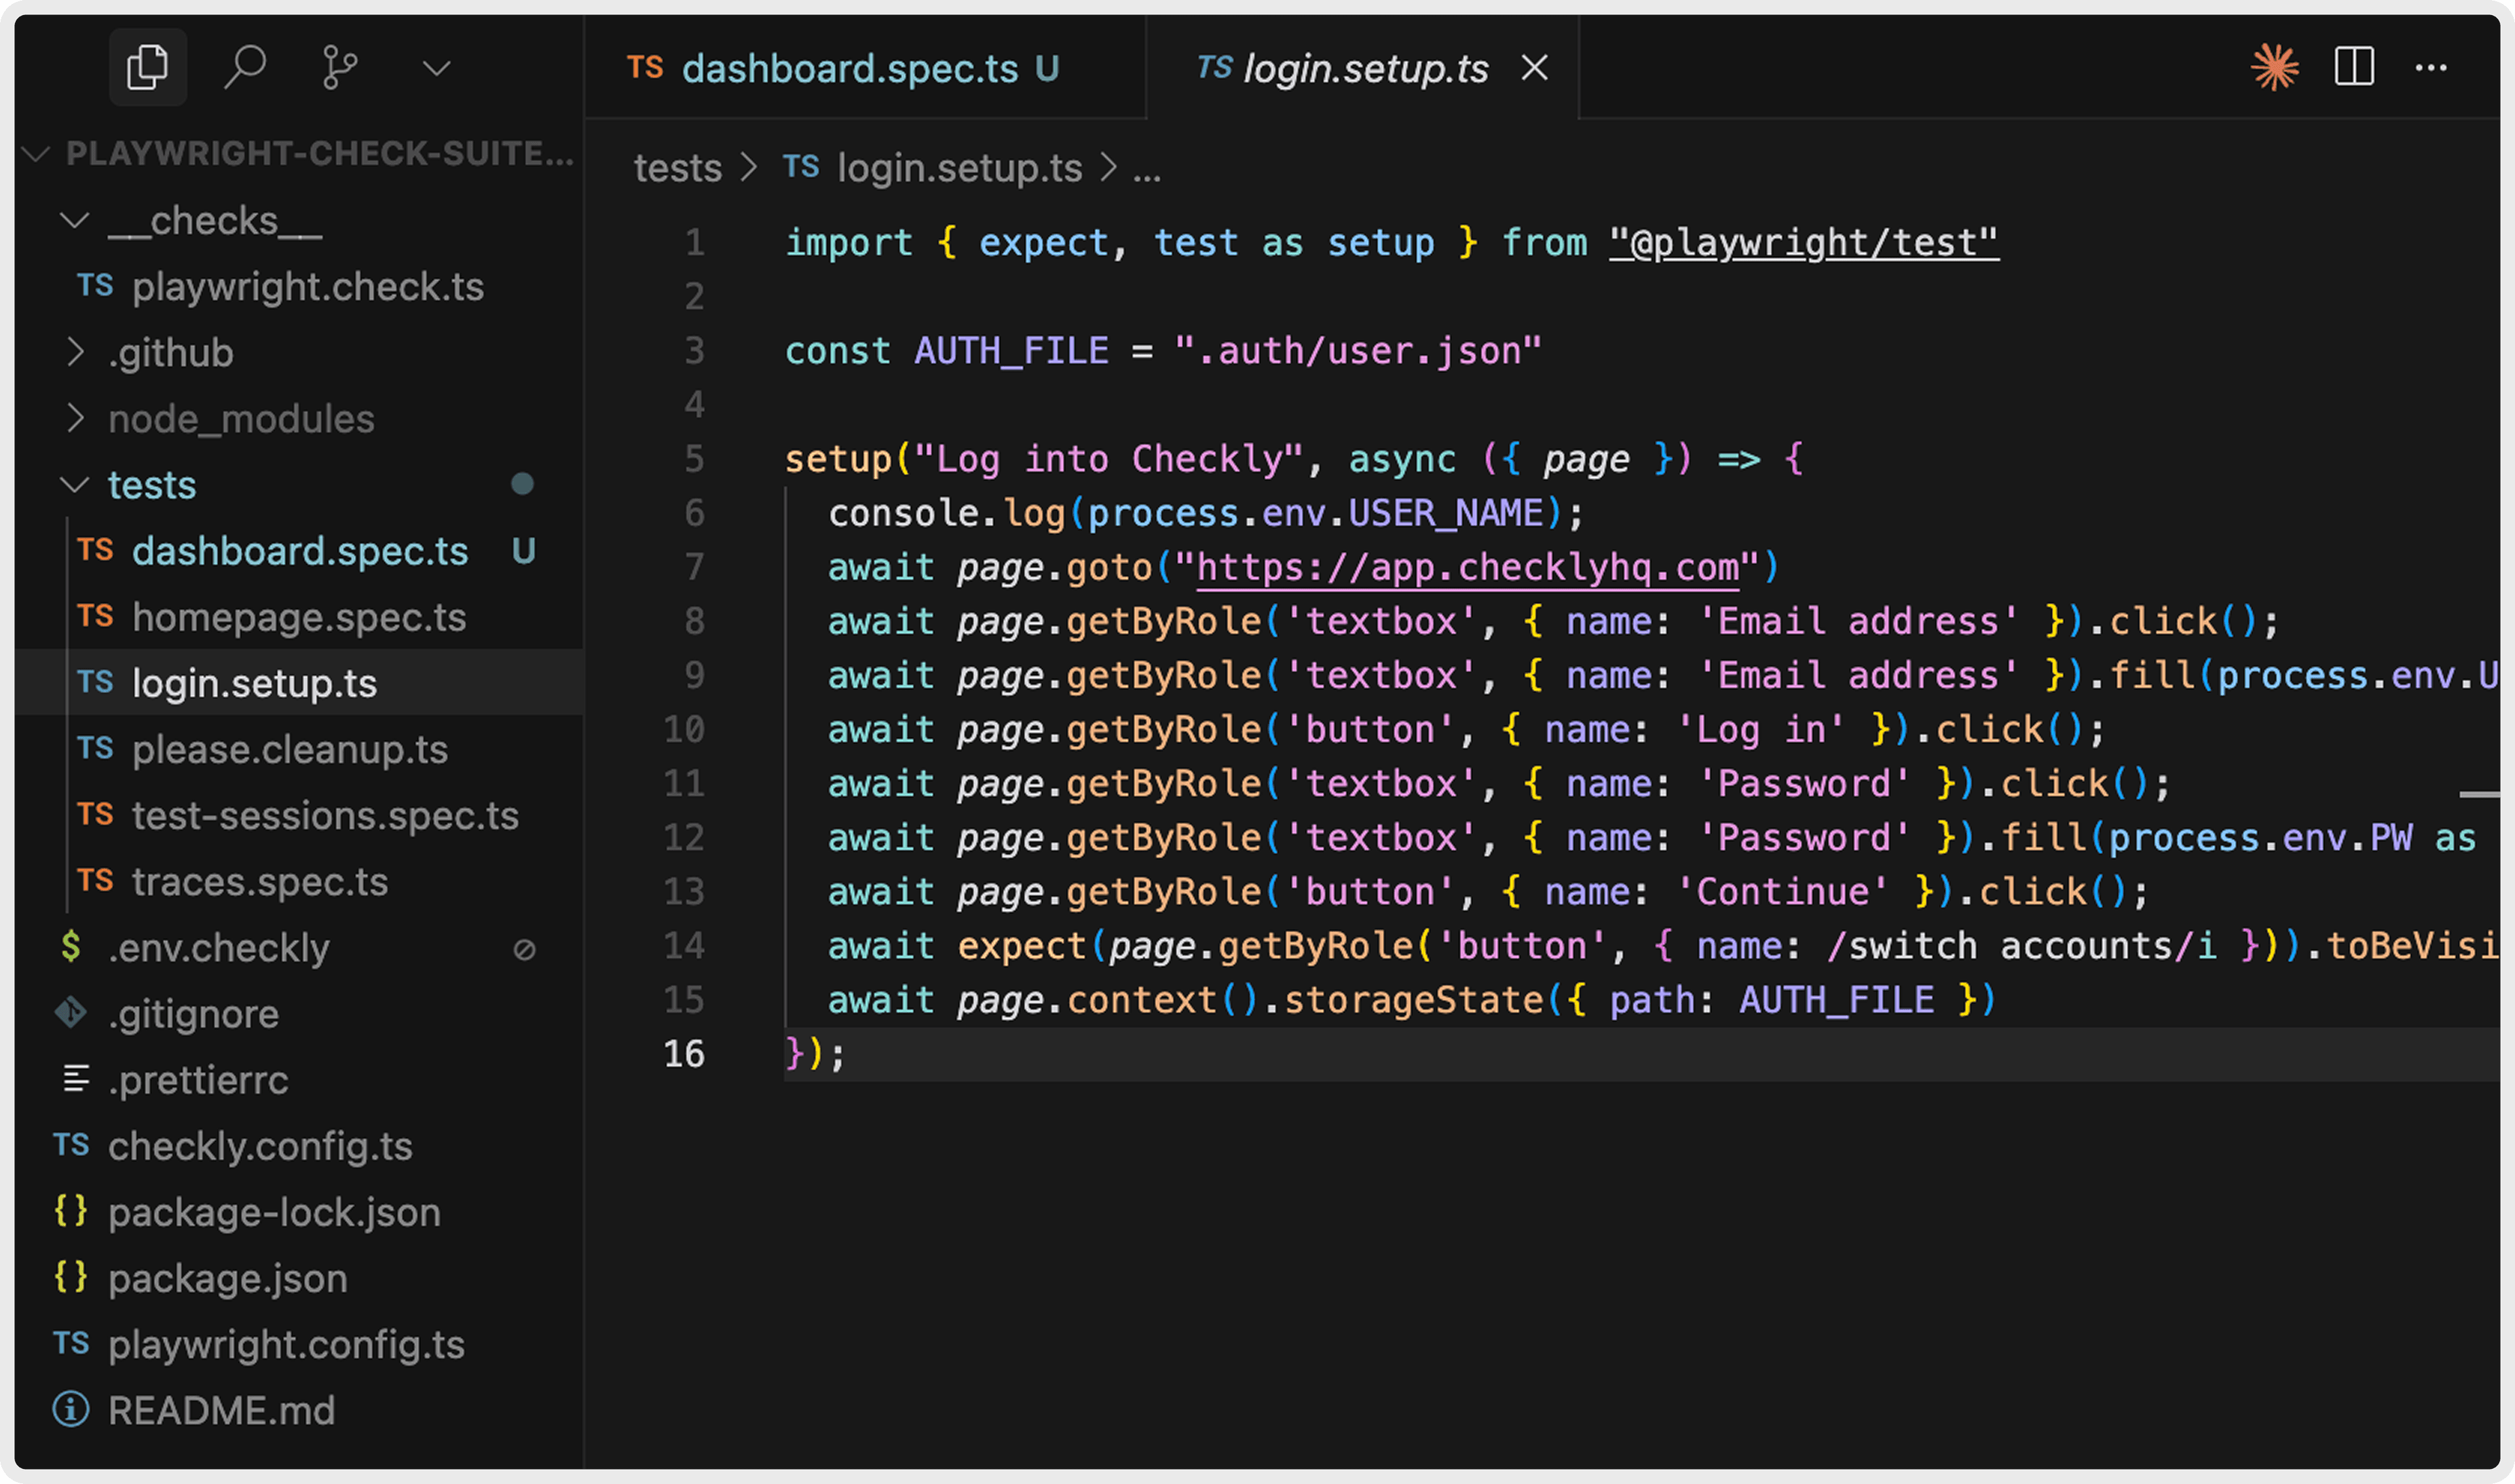2515x1484 pixels.
Task: Open the Search view icon
Action: (x=244, y=68)
